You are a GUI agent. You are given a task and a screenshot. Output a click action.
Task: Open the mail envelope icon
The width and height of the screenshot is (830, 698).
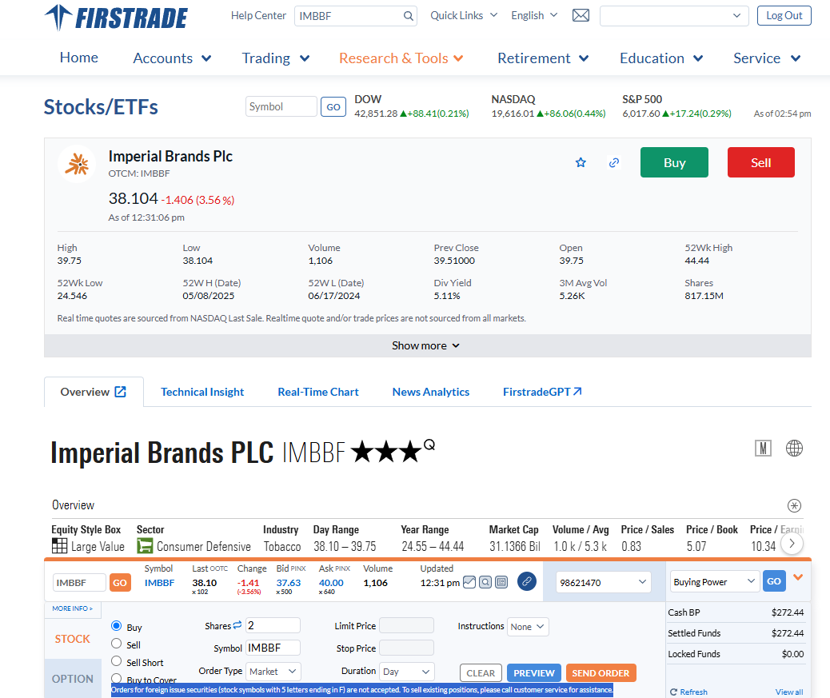click(x=581, y=15)
